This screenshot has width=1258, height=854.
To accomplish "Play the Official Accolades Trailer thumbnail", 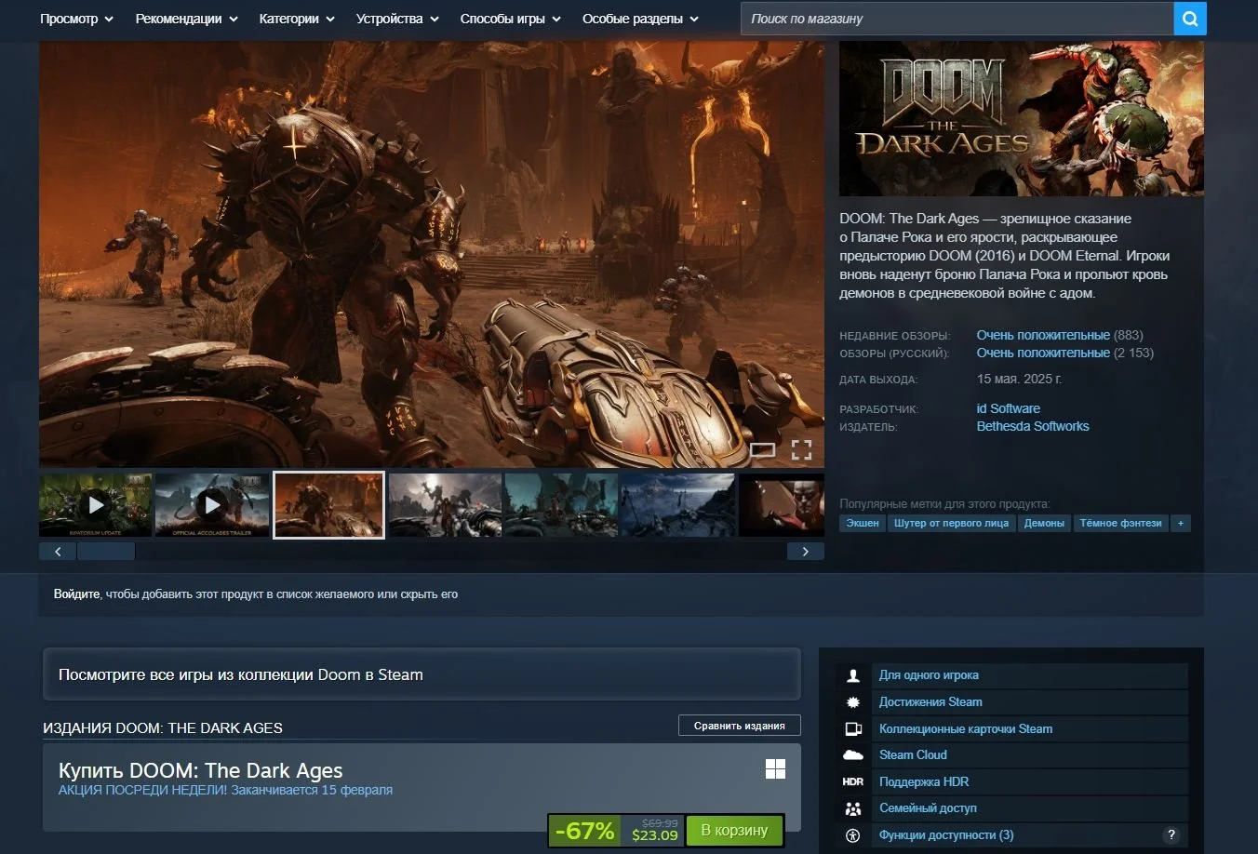I will (212, 504).
